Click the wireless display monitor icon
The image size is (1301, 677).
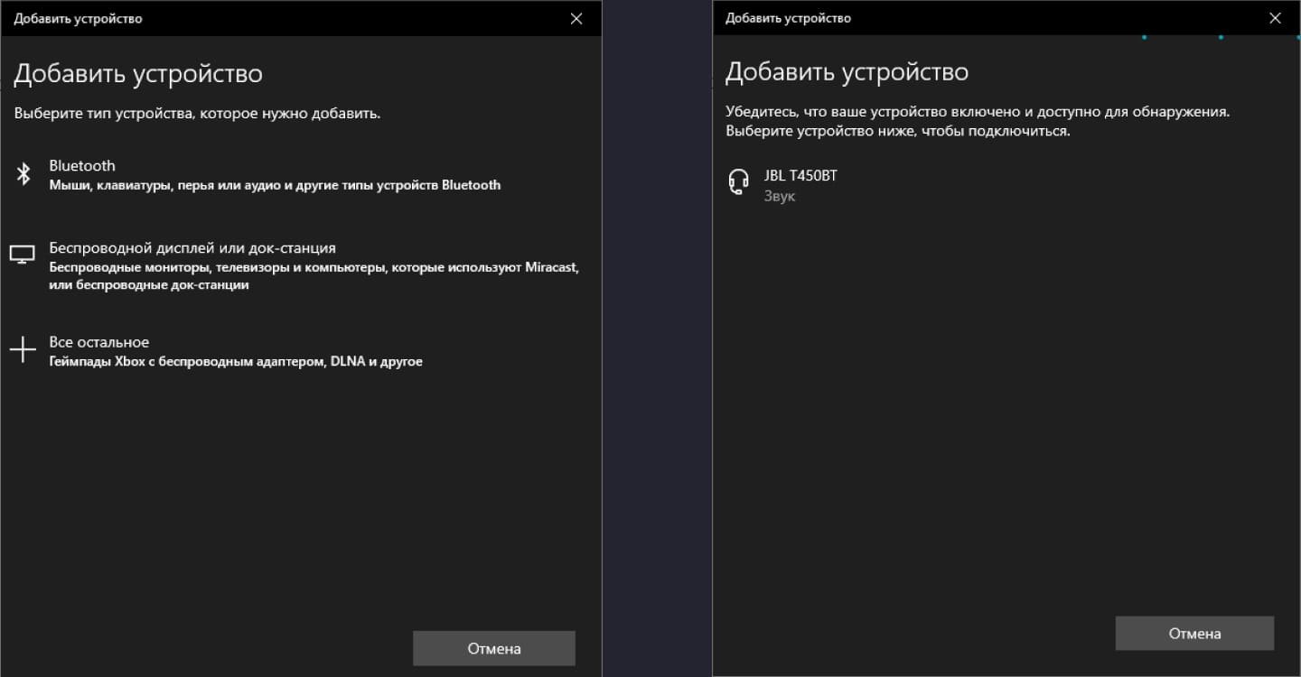click(x=23, y=255)
